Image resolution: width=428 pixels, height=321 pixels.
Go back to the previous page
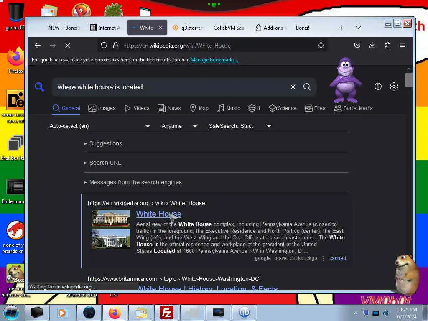[x=38, y=46]
